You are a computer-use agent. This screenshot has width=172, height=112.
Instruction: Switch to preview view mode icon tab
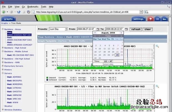(164, 19)
